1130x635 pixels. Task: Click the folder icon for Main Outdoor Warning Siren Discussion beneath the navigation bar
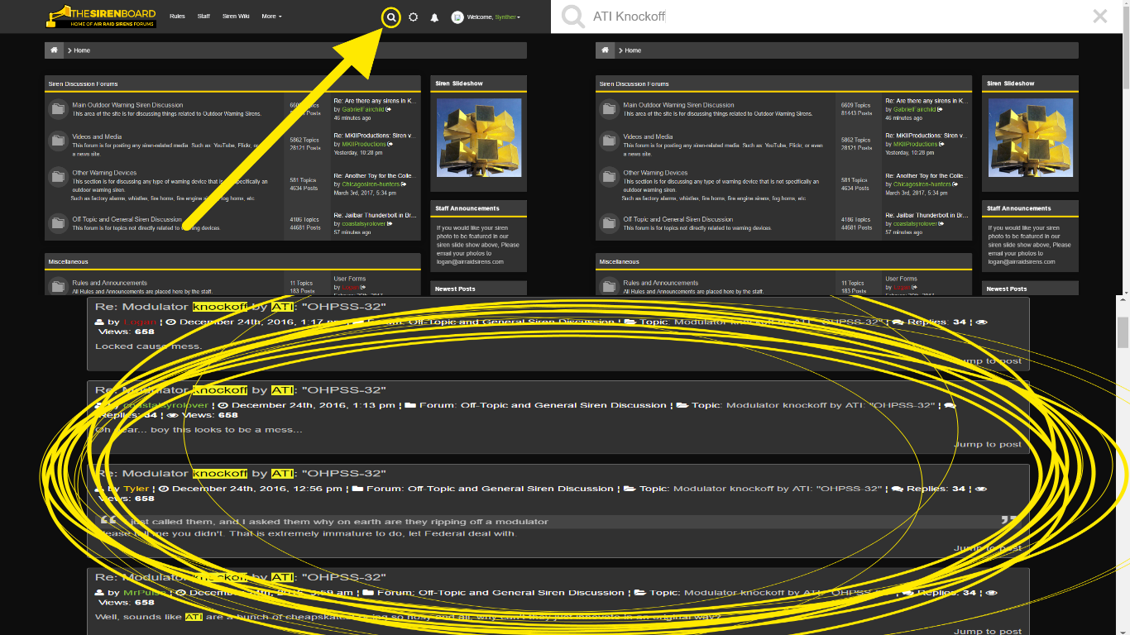[x=58, y=109]
